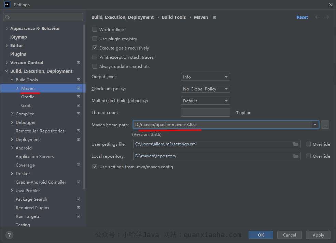Click the search magnifier icon
Viewport: 336px width, 243px height.
click(8, 17)
